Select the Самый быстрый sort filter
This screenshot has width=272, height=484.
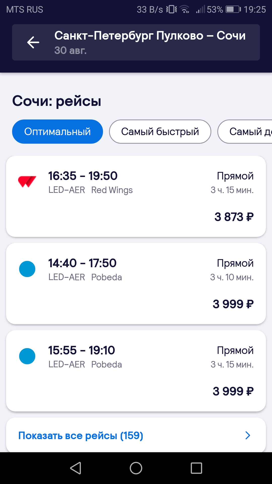(160, 132)
